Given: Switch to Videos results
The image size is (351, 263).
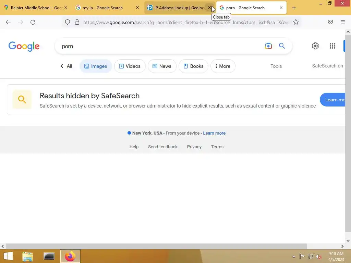Looking at the screenshot, I should point(130,66).
